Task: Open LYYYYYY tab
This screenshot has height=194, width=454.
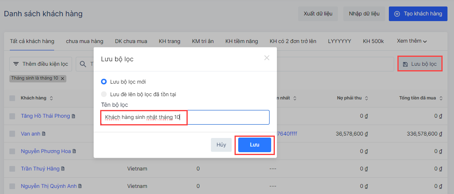Action: [x=340, y=41]
